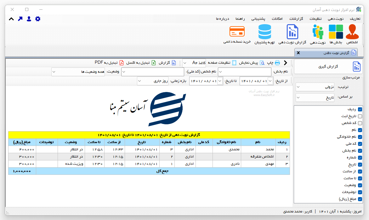
Task: Uncheck the مبلغ (ریال) column checkbox
Action: [360, 199]
